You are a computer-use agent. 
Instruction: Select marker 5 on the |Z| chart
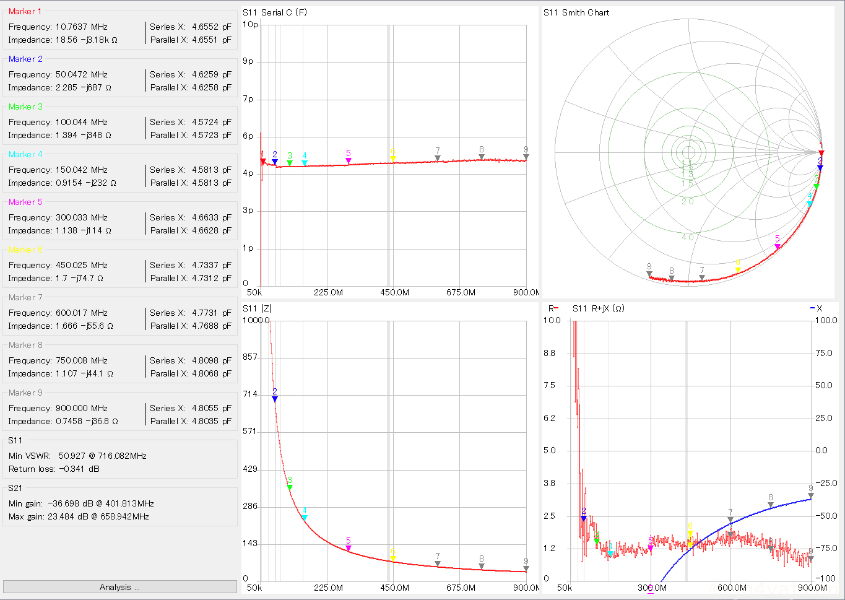pos(349,548)
